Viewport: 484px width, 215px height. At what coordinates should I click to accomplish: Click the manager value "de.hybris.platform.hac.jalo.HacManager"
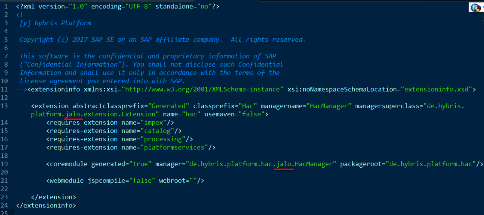pyautogui.click(x=261, y=164)
